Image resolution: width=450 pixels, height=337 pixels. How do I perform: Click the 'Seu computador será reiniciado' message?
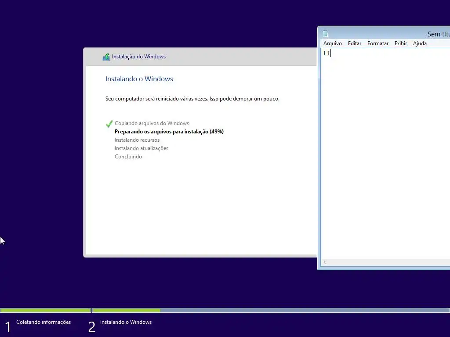point(192,99)
